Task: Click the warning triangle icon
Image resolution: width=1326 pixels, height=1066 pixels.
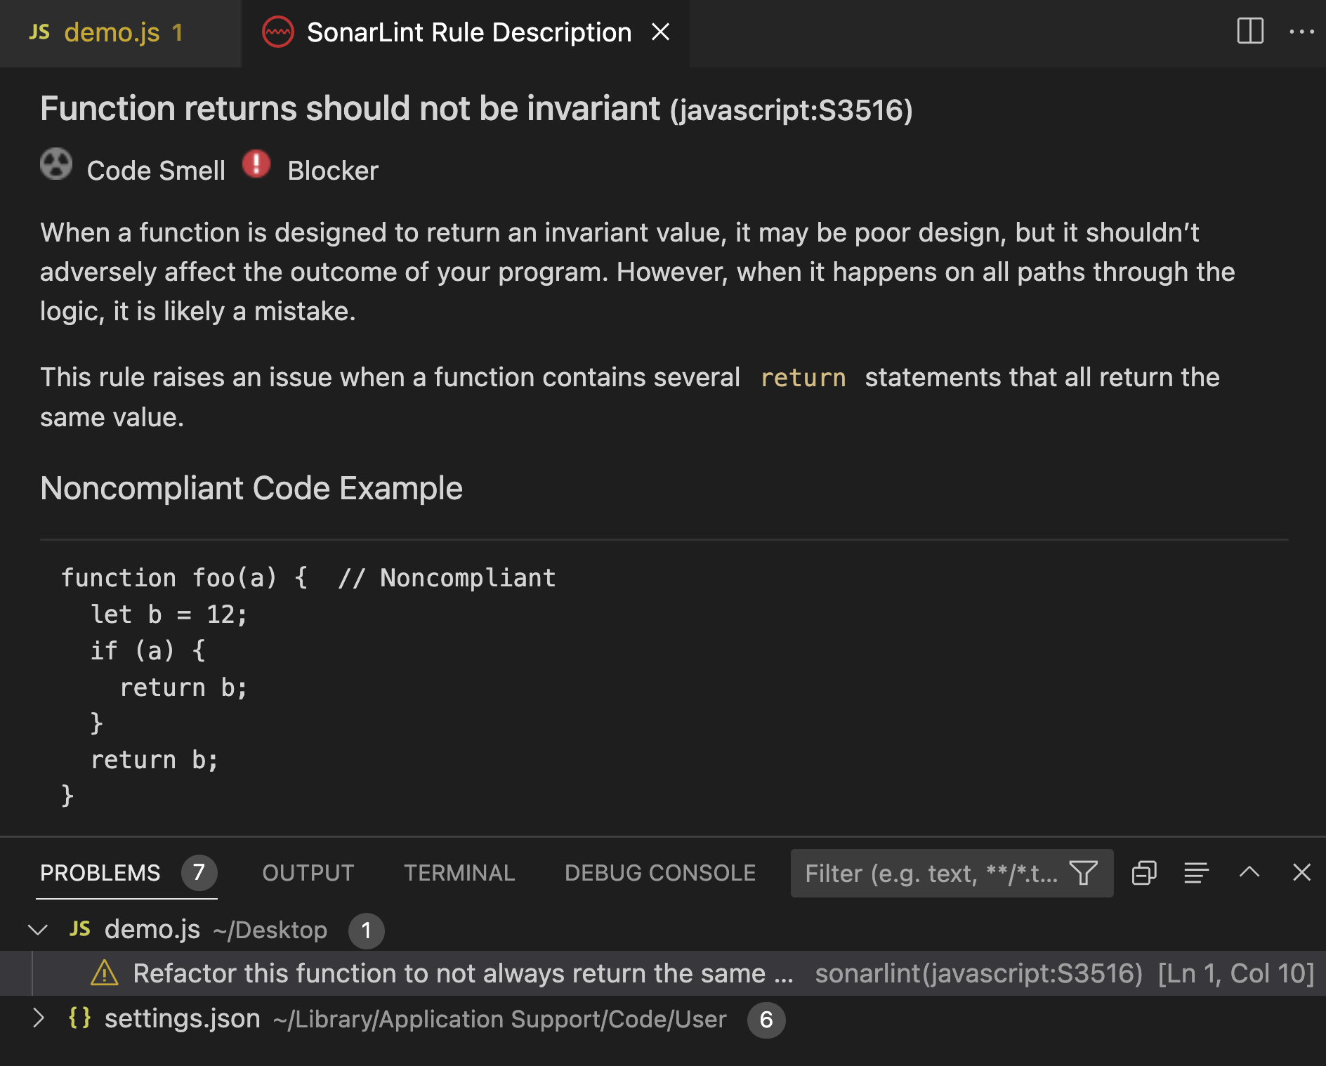Action: click(105, 973)
